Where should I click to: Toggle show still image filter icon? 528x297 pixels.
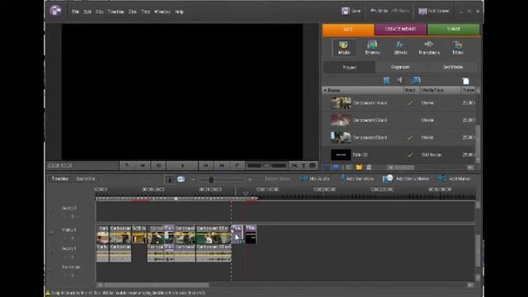click(x=416, y=80)
